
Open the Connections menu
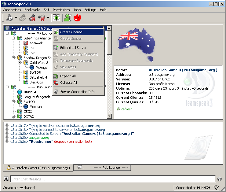tap(12, 10)
